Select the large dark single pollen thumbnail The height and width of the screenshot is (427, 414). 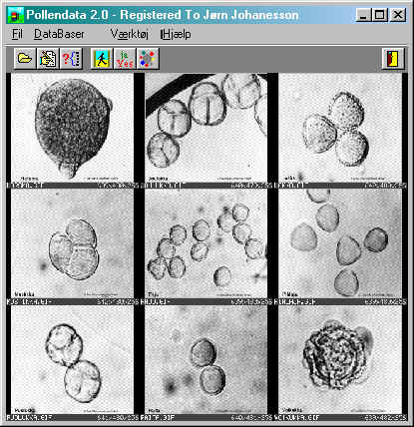[73, 128]
